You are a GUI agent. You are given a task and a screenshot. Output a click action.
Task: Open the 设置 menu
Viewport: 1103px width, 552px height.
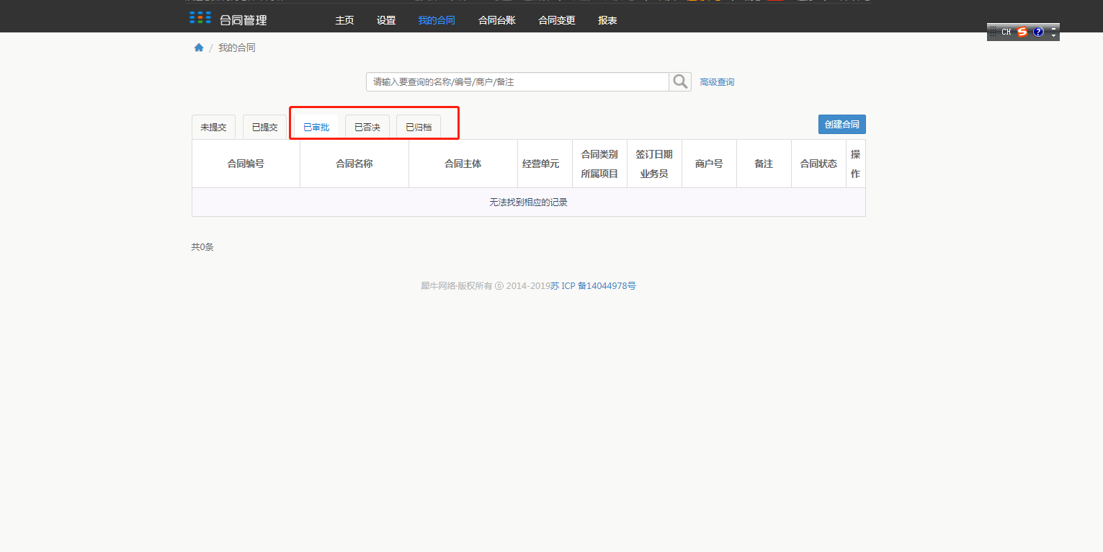tap(386, 20)
